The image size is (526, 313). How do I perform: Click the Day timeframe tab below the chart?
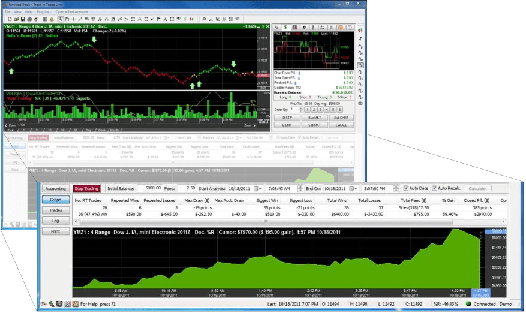(89, 130)
